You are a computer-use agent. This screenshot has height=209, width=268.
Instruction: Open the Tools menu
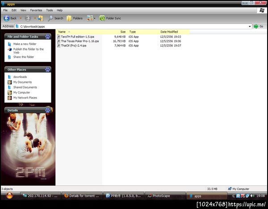click(x=50, y=10)
